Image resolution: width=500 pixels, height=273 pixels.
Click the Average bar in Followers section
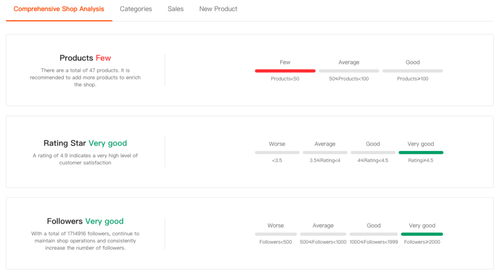point(323,234)
